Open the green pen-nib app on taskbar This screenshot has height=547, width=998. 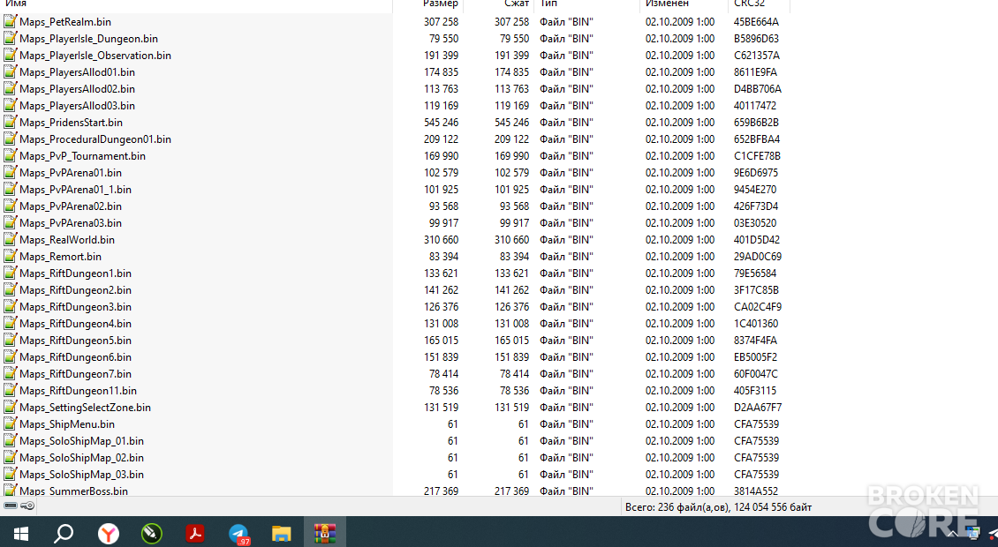click(x=152, y=533)
